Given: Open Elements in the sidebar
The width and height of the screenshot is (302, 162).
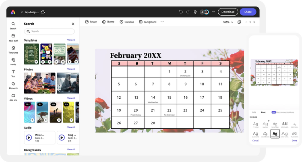Looking at the screenshot, I should tap(13, 85).
